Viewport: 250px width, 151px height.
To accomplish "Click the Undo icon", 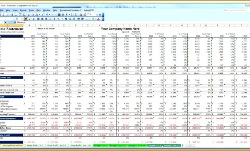I will (x=47, y=15).
